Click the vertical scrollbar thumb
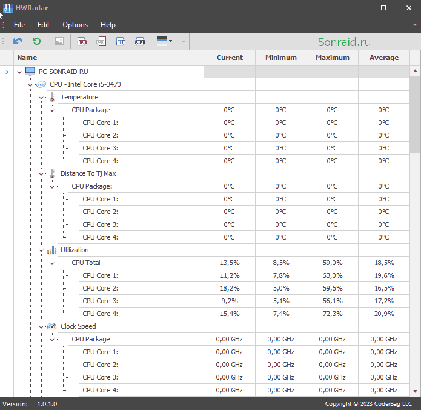 415,115
